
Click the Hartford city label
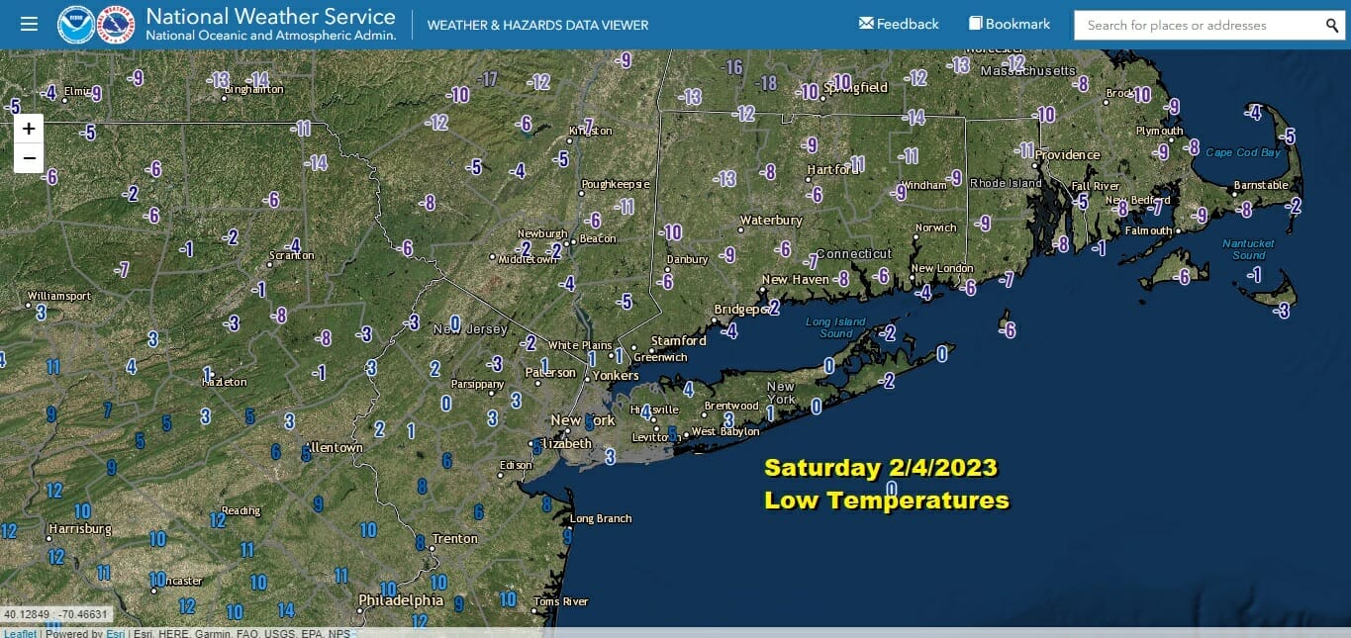coord(829,169)
